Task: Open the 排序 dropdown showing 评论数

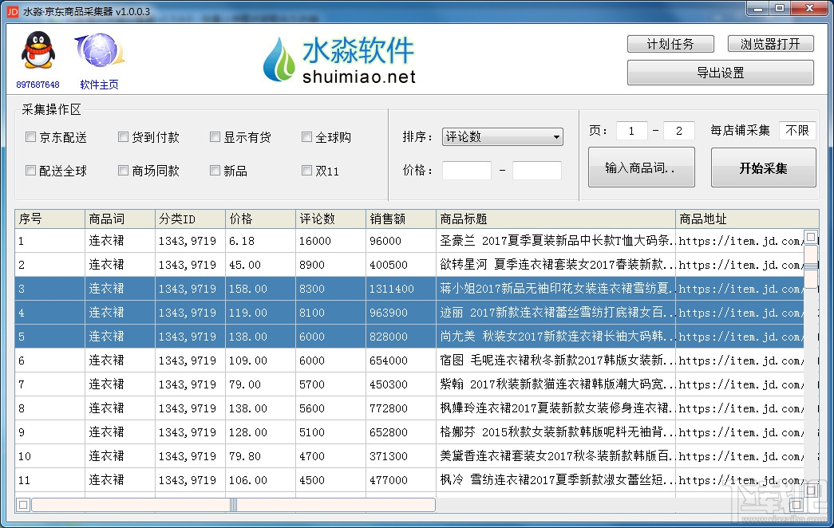Action: (502, 136)
